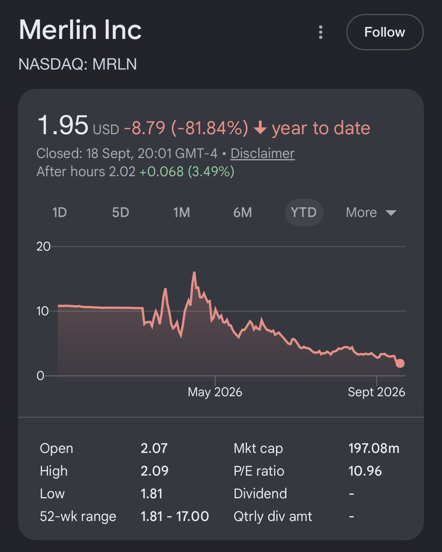Expand the More time ranges dropdown

371,213
